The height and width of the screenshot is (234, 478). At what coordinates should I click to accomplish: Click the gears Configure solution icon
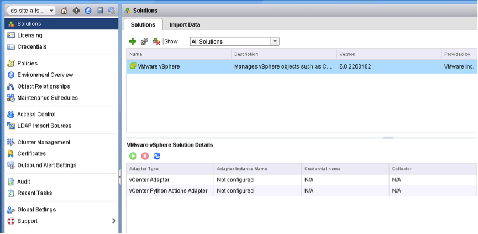pos(144,41)
